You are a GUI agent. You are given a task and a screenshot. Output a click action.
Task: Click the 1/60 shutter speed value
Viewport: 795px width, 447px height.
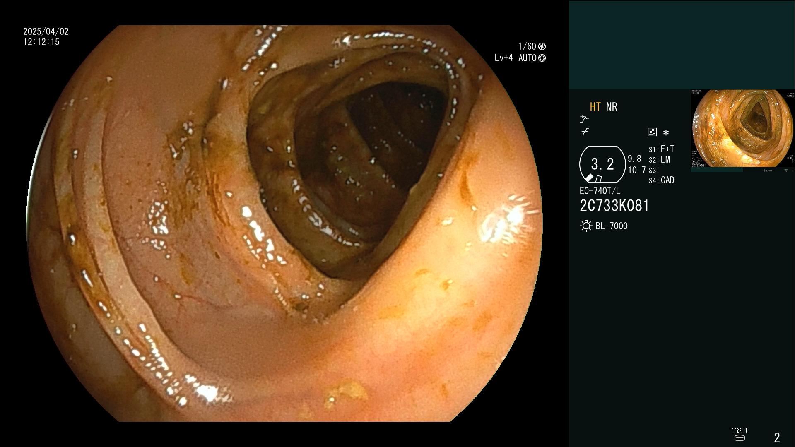[527, 46]
